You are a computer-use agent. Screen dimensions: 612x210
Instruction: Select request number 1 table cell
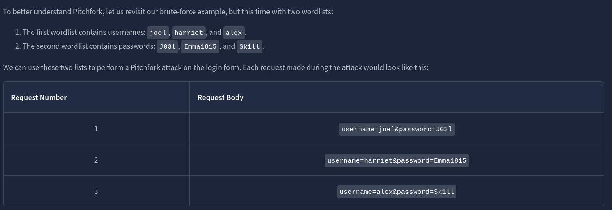coord(96,129)
